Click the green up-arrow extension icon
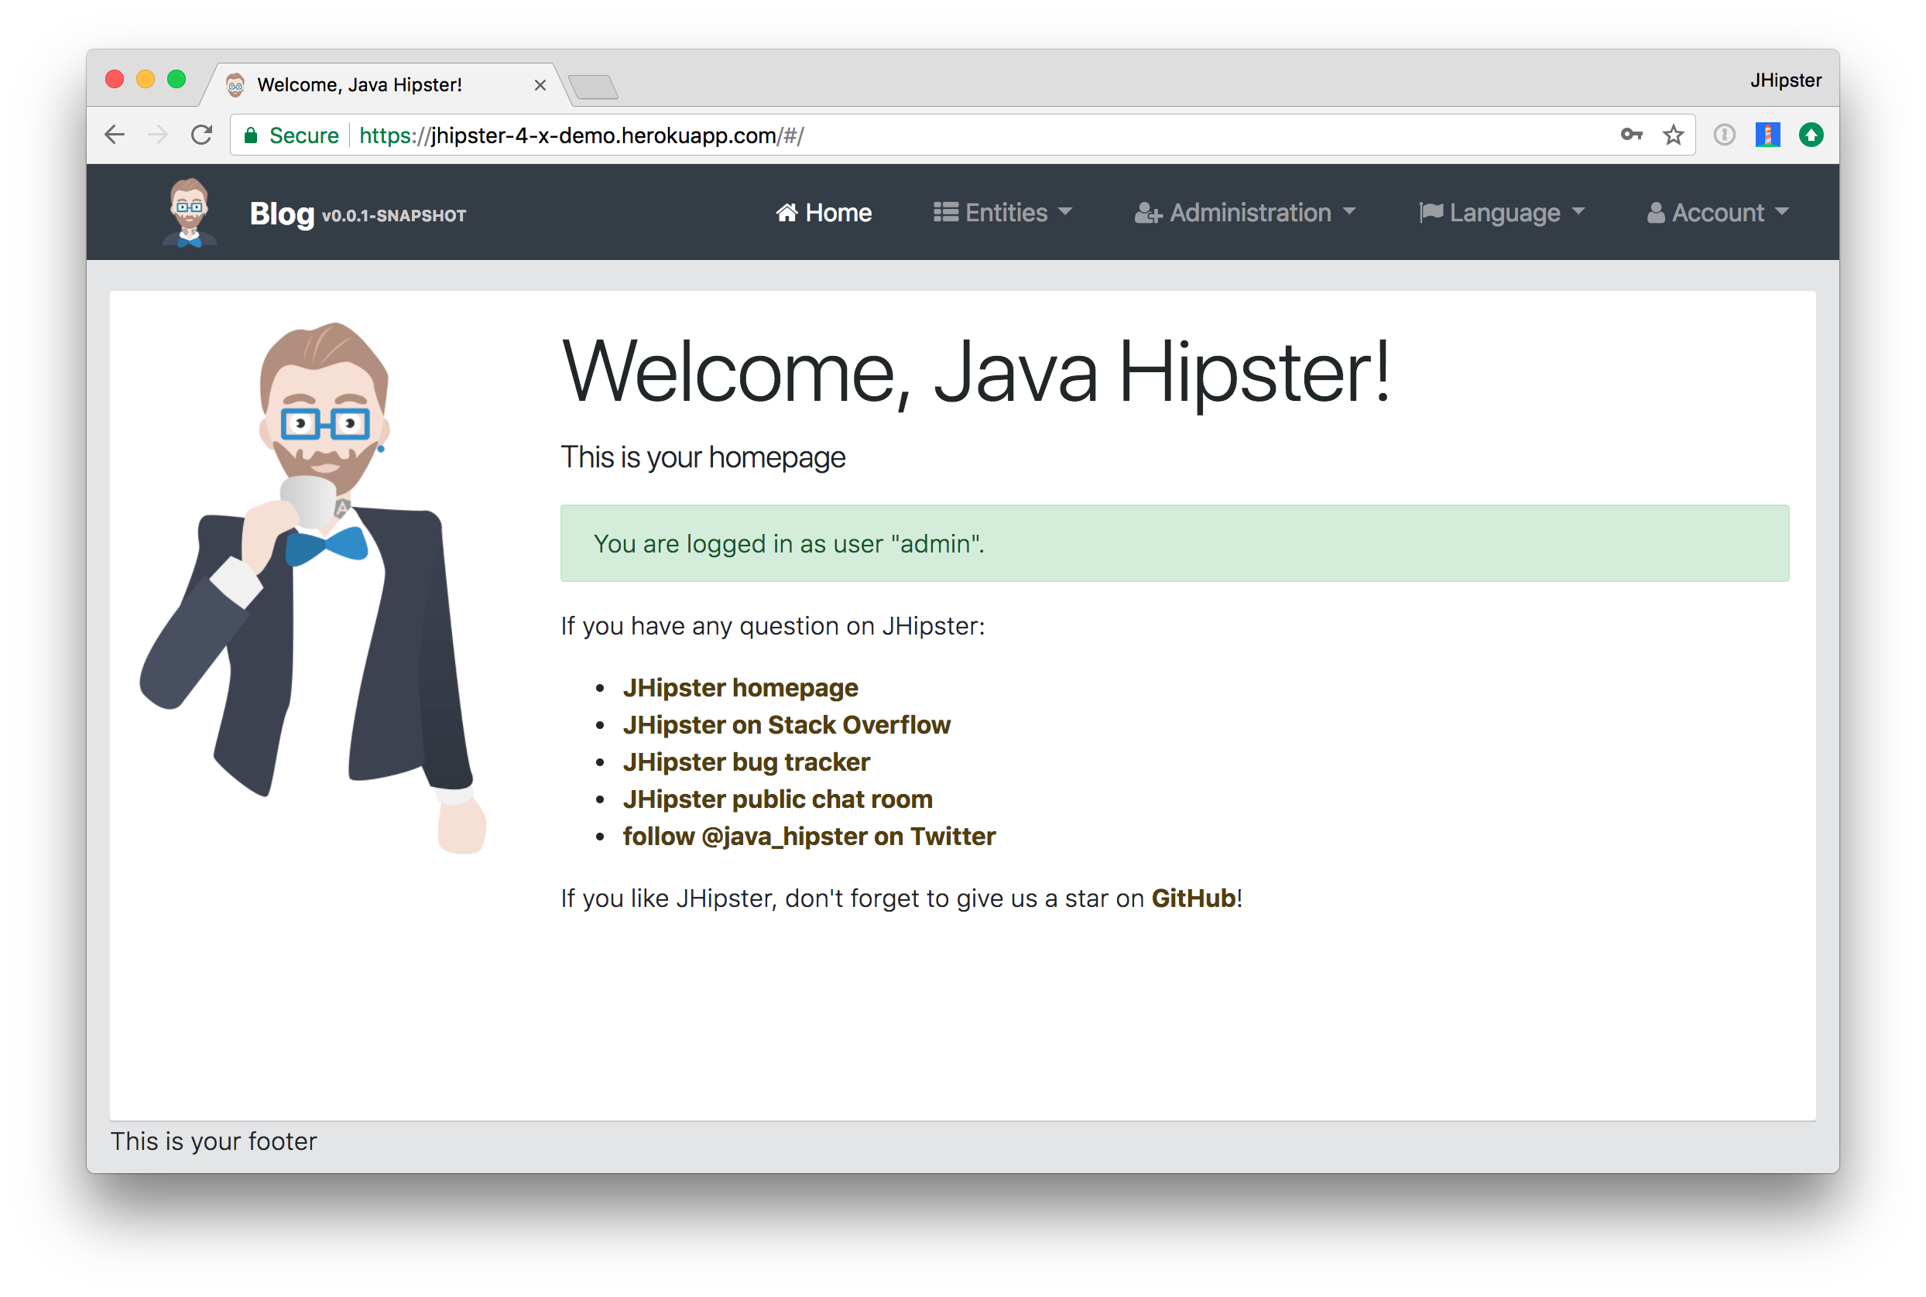Image resolution: width=1926 pixels, height=1297 pixels. point(1811,135)
